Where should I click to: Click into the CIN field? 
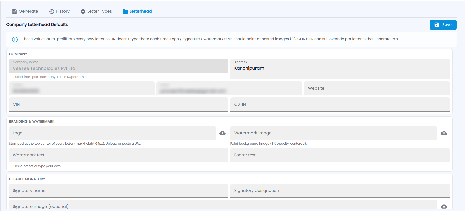click(x=119, y=104)
